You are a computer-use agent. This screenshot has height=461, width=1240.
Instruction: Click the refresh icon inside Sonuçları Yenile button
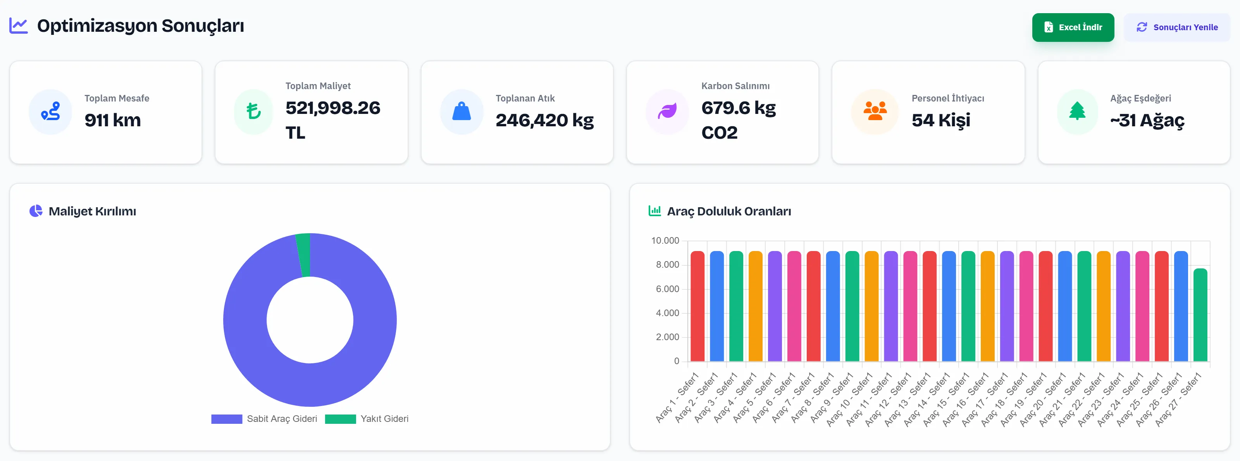click(1141, 28)
